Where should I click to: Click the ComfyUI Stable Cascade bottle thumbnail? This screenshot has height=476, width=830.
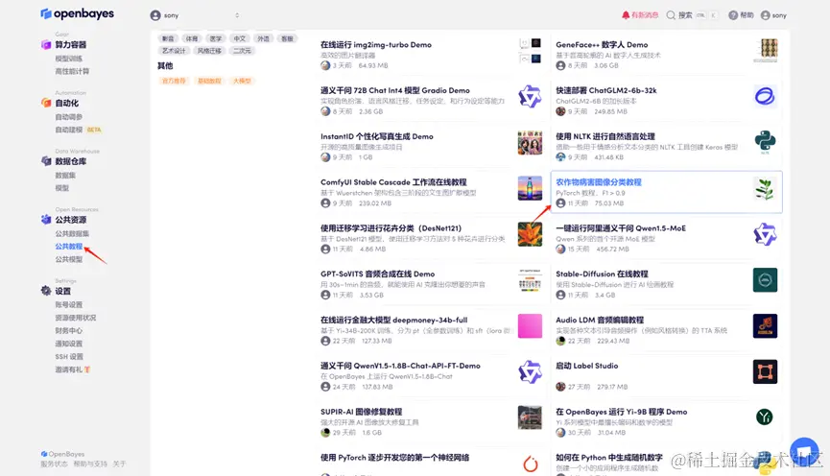pyautogui.click(x=530, y=188)
